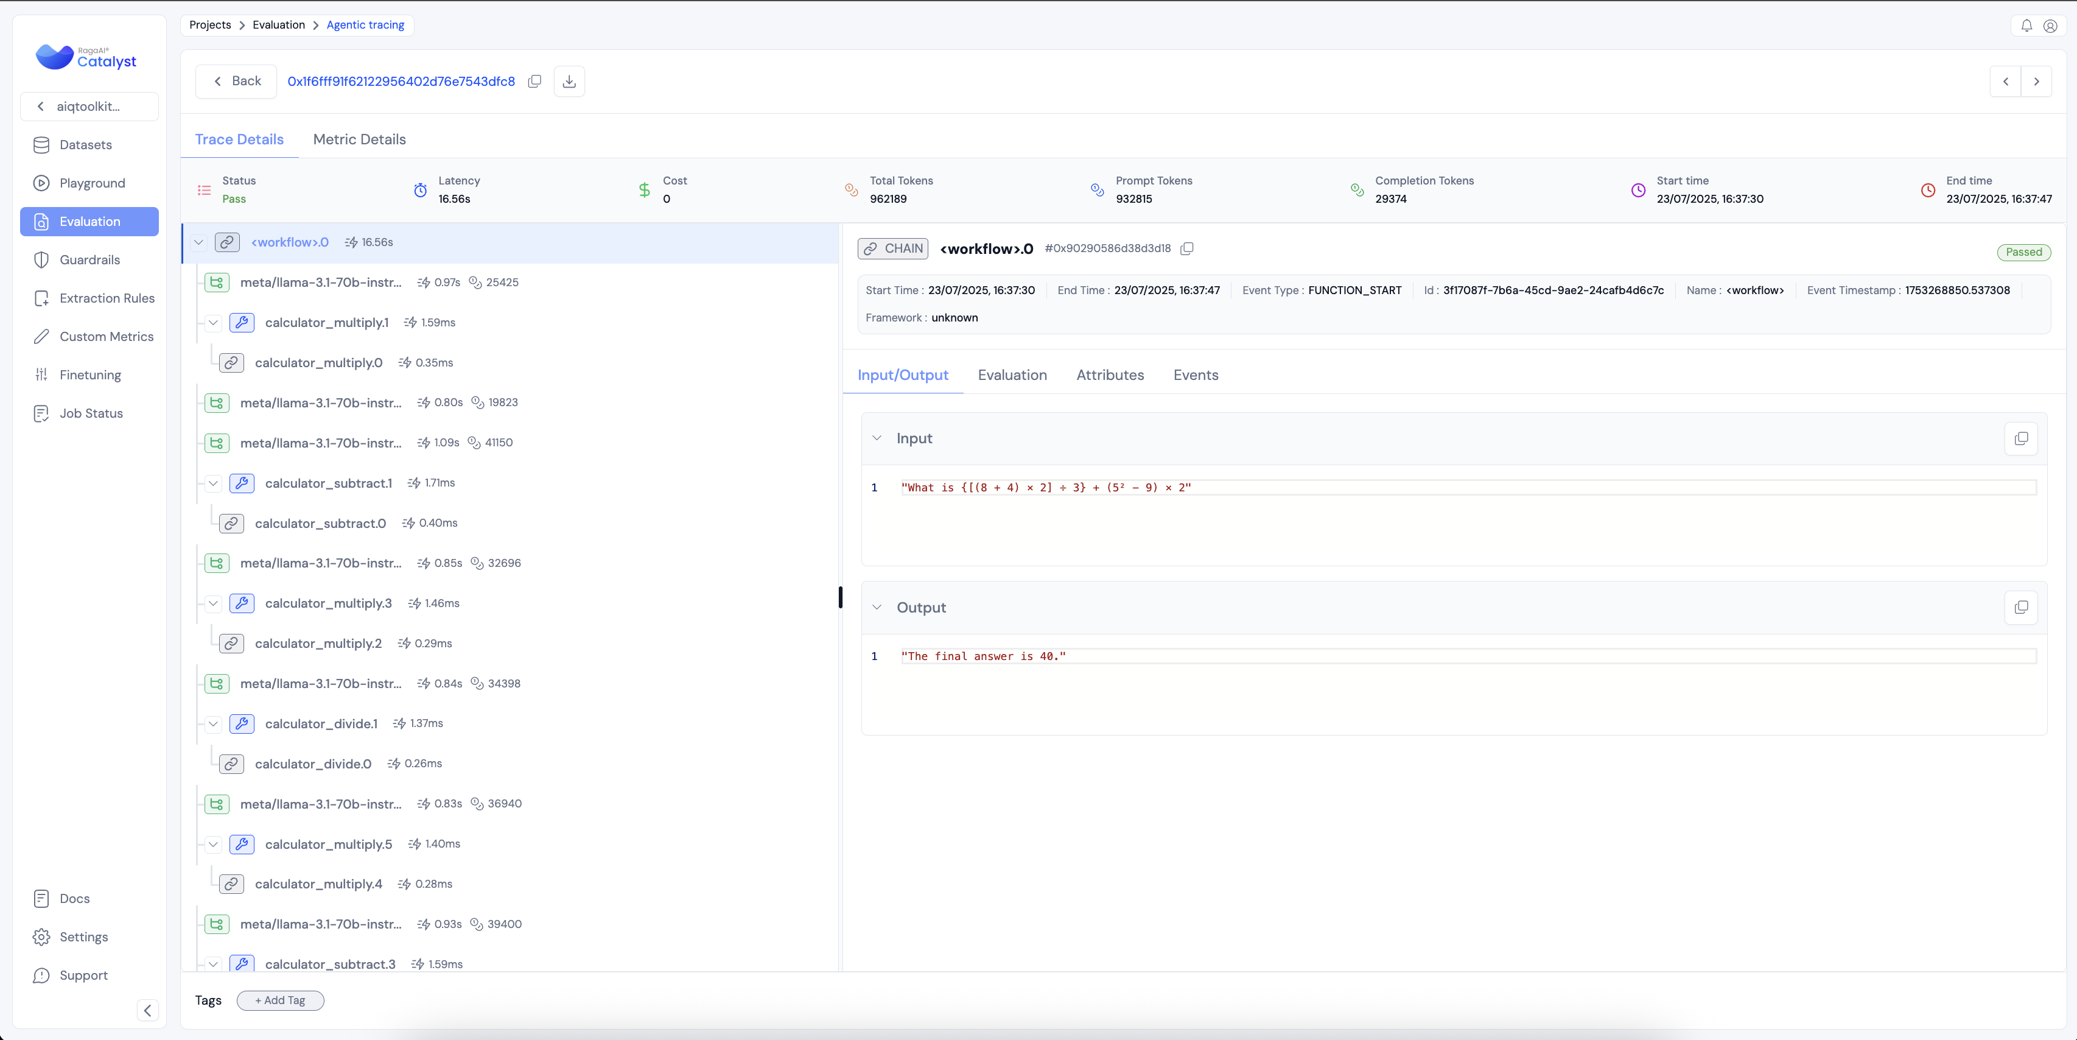Copy the Output content via copy icon
The image size is (2077, 1040).
tap(2020, 608)
